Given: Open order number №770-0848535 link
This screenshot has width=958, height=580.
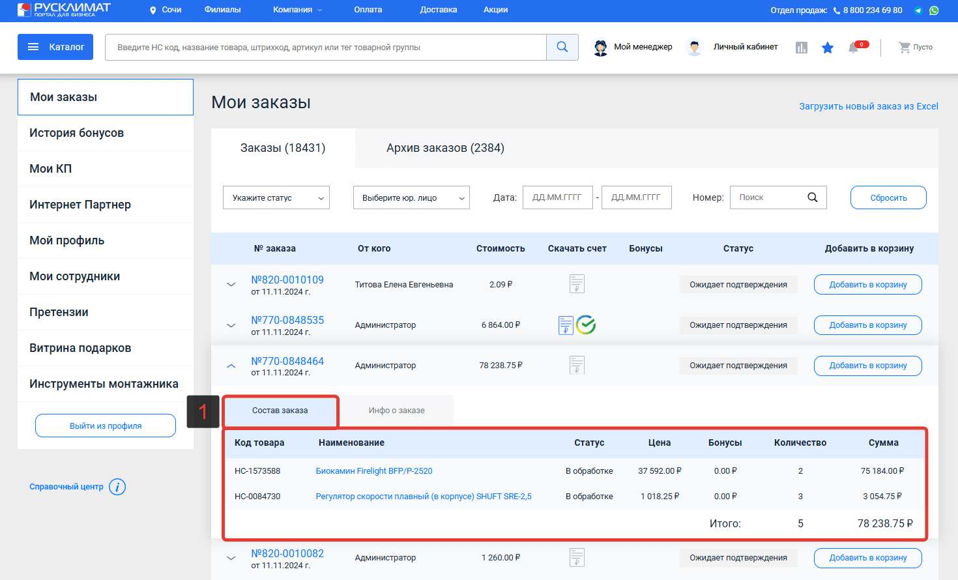Looking at the screenshot, I should click(287, 321).
